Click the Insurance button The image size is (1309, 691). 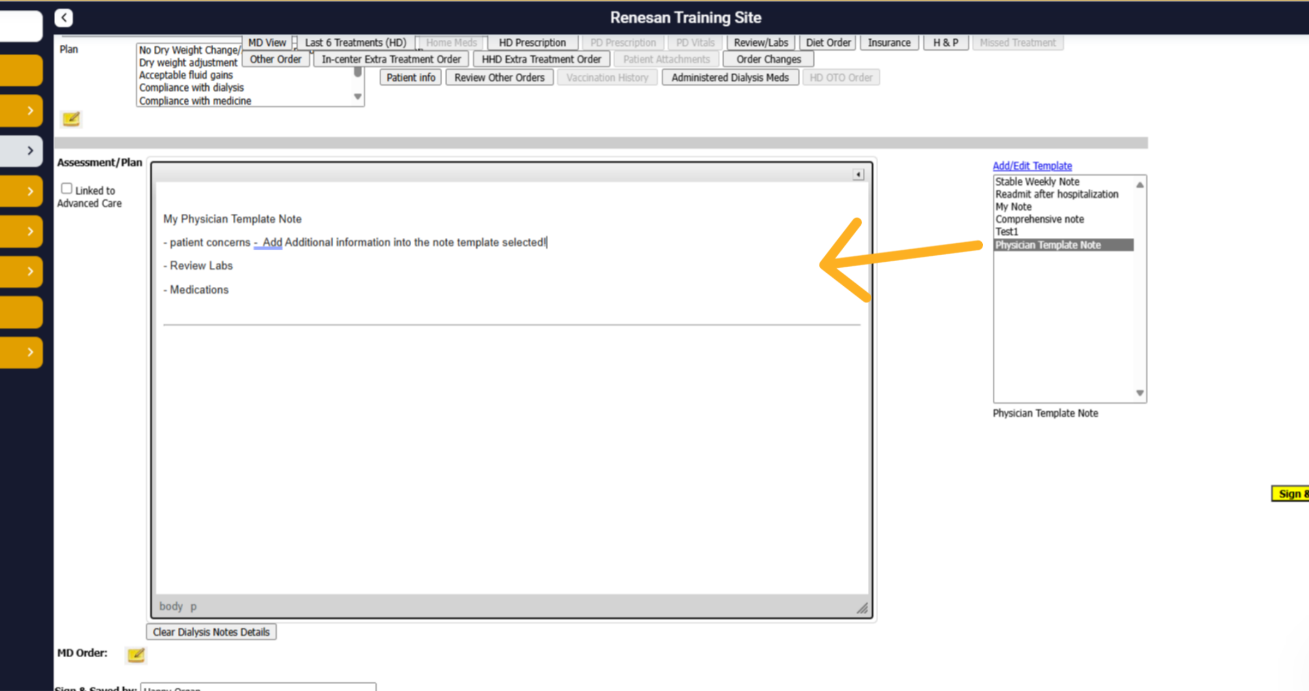[889, 43]
